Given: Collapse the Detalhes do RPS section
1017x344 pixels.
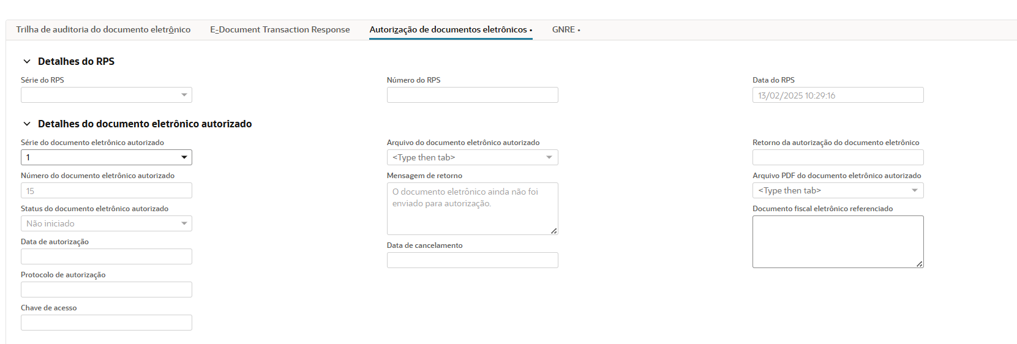Looking at the screenshot, I should [27, 61].
